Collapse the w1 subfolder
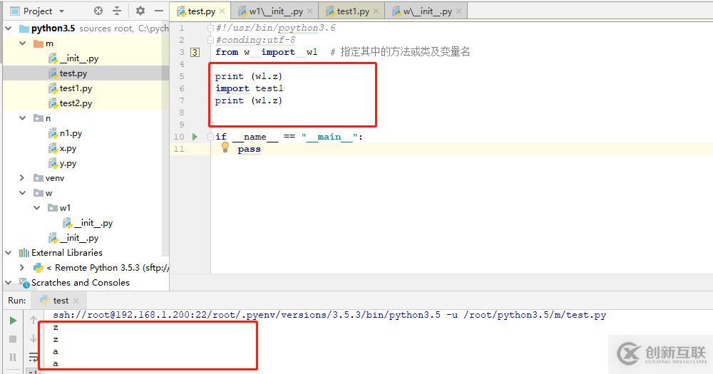The image size is (713, 374). pyautogui.click(x=37, y=208)
